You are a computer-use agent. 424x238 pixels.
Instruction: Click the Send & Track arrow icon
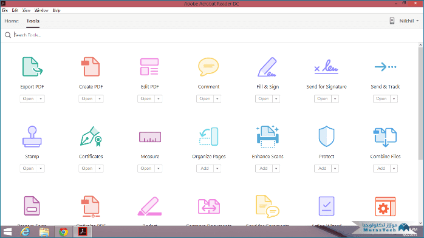point(385,67)
